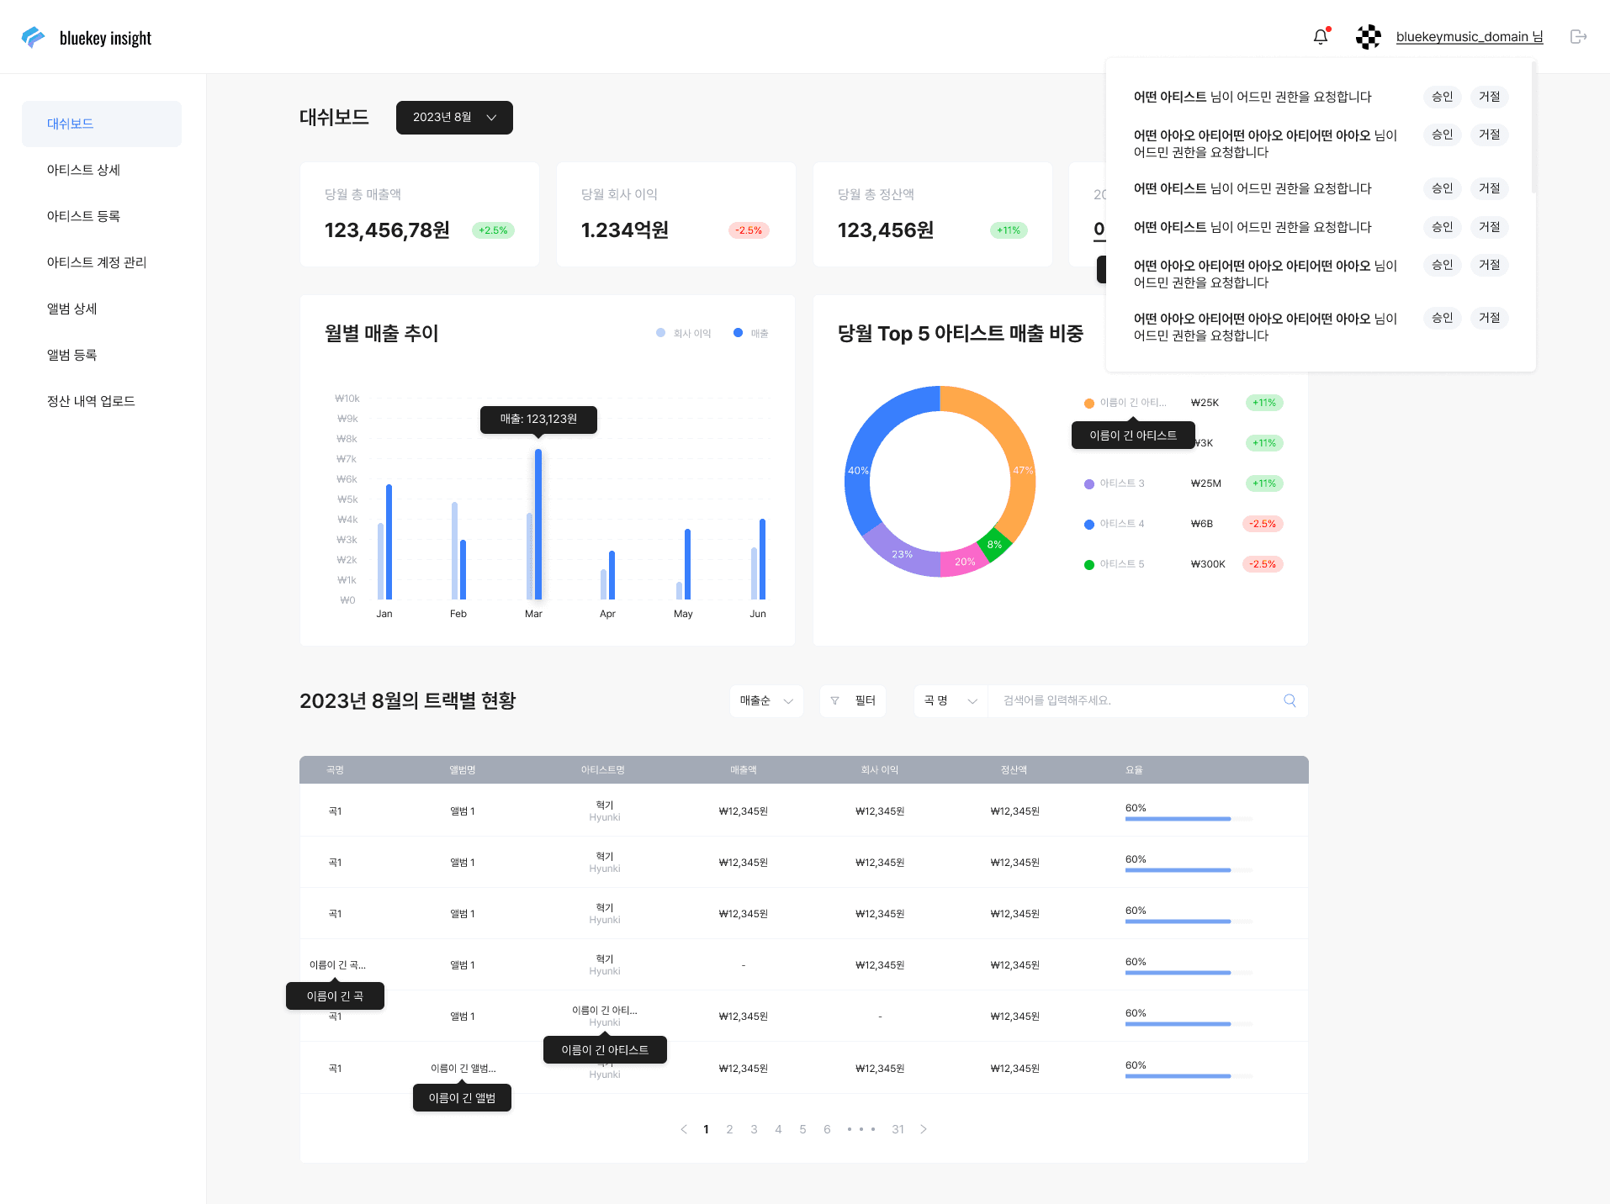Approve first admin request with 승인
The width and height of the screenshot is (1610, 1204).
point(1443,97)
